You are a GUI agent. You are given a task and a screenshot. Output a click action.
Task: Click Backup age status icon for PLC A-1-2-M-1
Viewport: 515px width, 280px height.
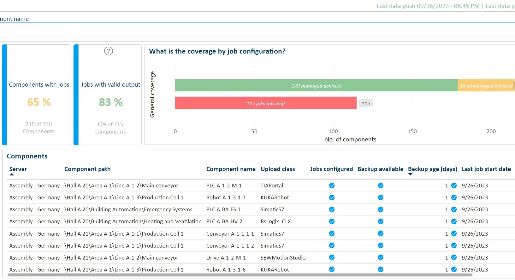coord(454,186)
